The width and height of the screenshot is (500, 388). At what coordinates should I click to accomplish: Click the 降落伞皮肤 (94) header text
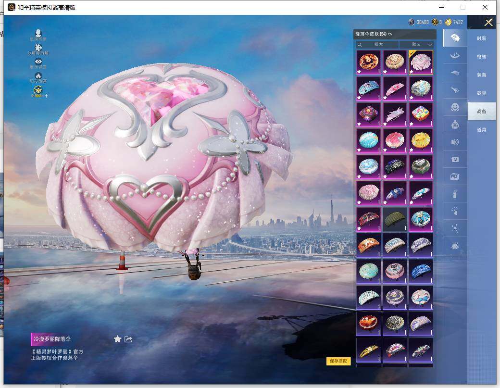pos(371,34)
